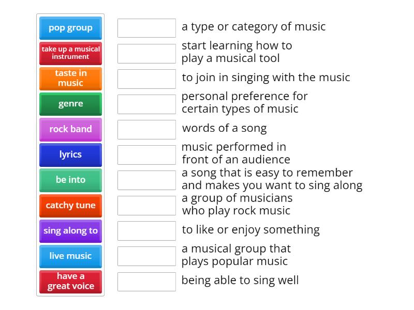Click the 'sing along to' tile
This screenshot has width=414, height=310.
(x=70, y=231)
